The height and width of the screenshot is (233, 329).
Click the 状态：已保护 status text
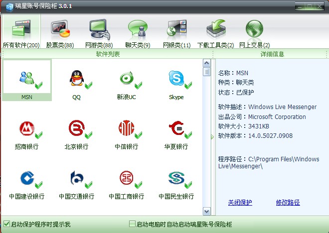(236, 92)
